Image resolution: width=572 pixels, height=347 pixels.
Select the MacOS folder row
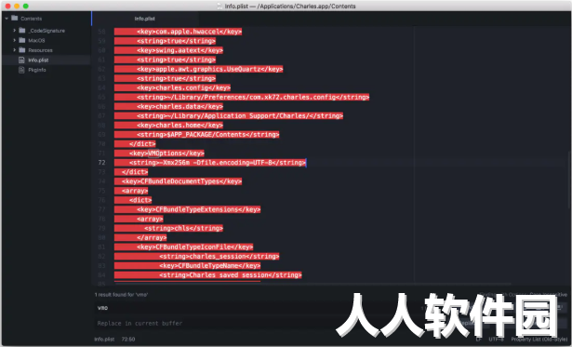[x=46, y=41]
